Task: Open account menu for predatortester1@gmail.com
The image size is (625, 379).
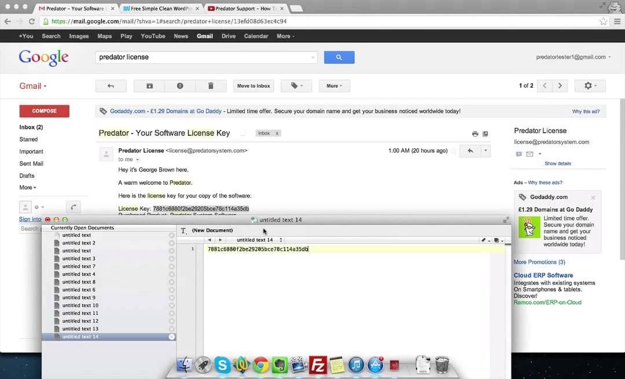Action: tap(573, 57)
